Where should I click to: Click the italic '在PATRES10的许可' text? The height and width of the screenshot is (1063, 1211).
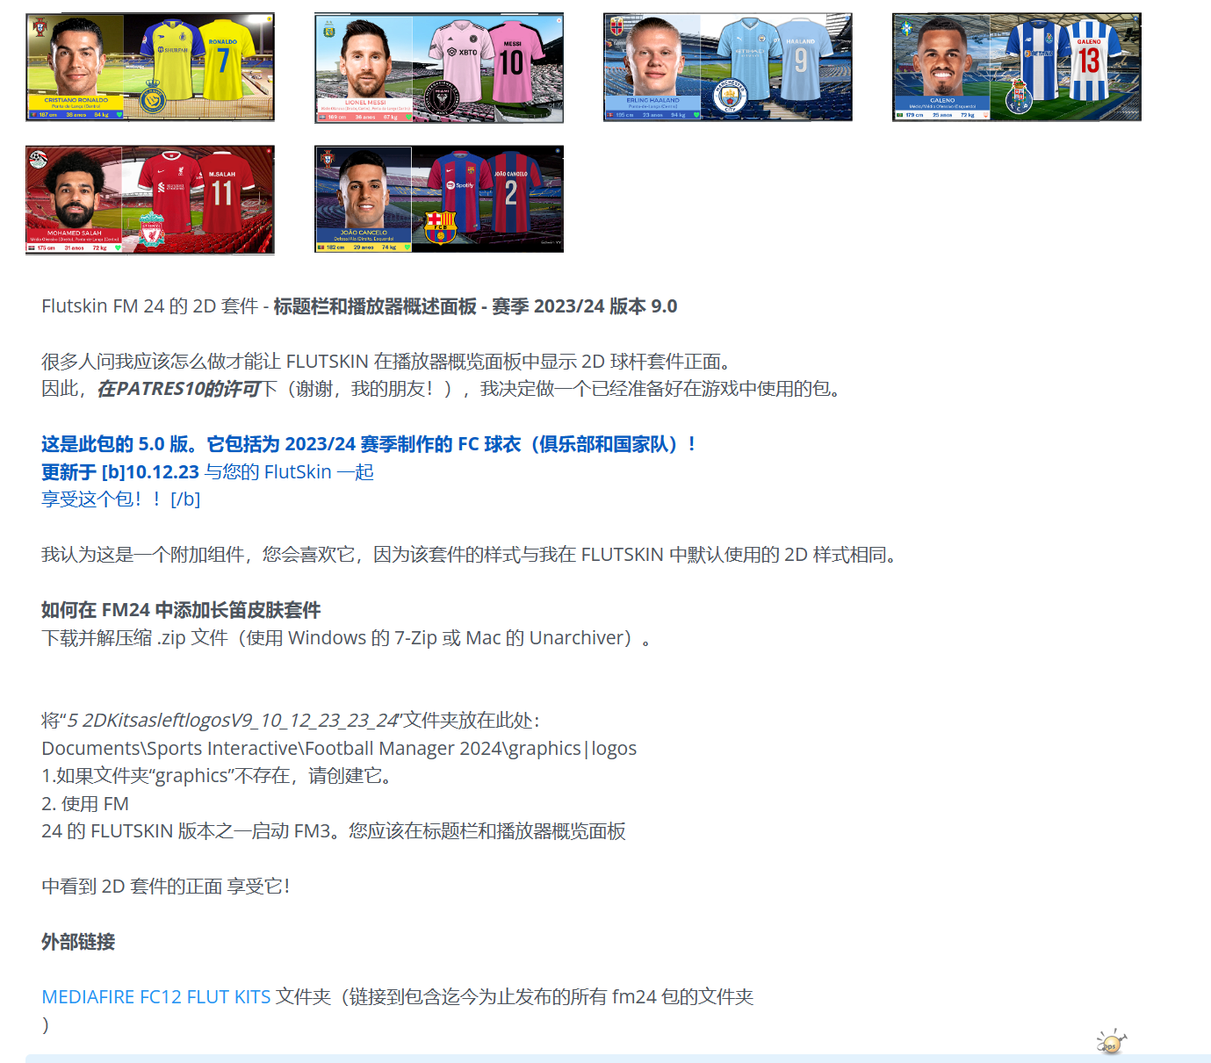coord(179,389)
